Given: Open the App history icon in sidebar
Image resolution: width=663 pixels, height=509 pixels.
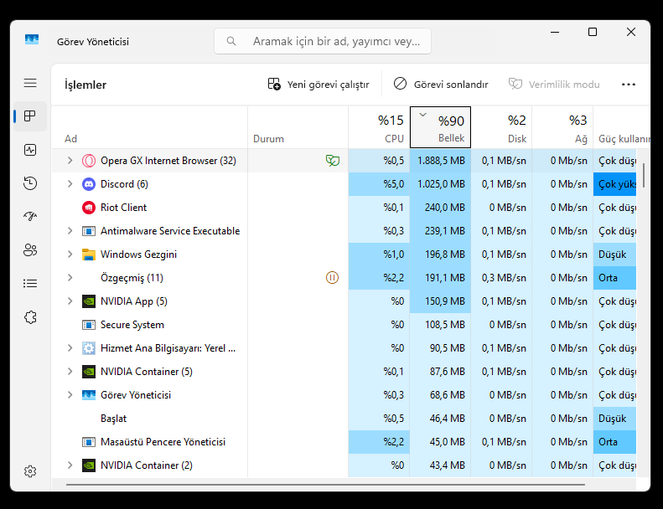Looking at the screenshot, I should tap(30, 183).
